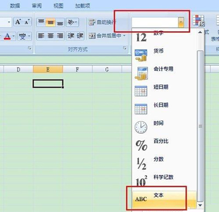This screenshot has width=219, height=212.
Task: Choose the 短日期 short date format
Action: click(164, 90)
